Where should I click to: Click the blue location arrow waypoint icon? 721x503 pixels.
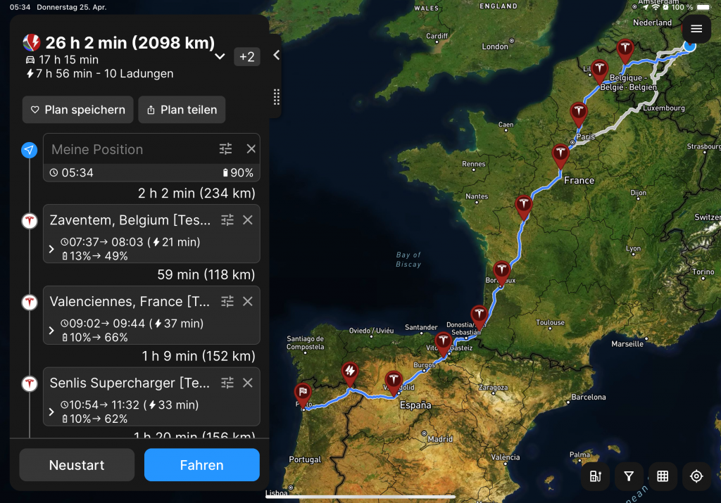coord(30,150)
